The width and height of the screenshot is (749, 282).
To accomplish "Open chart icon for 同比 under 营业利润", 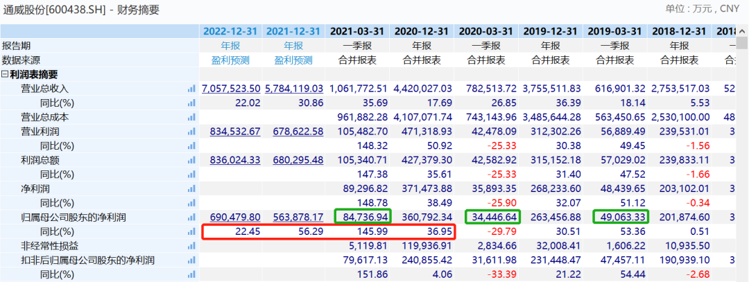I will [x=191, y=146].
